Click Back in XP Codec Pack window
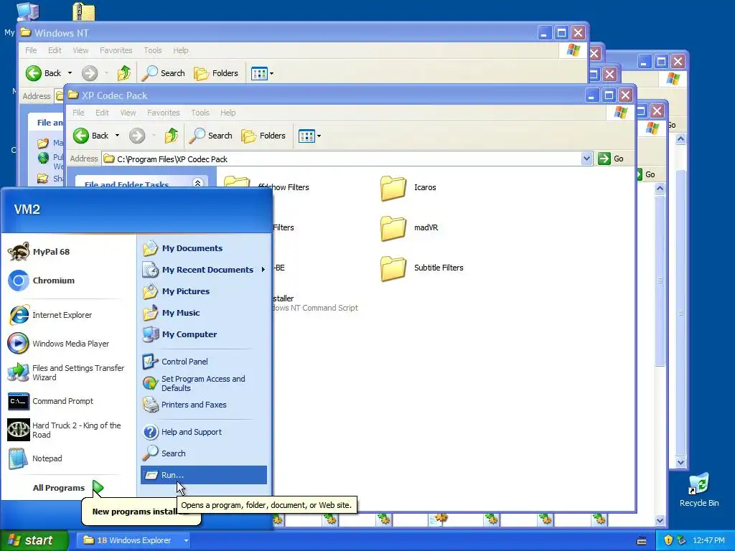The image size is (735, 551). (x=91, y=136)
